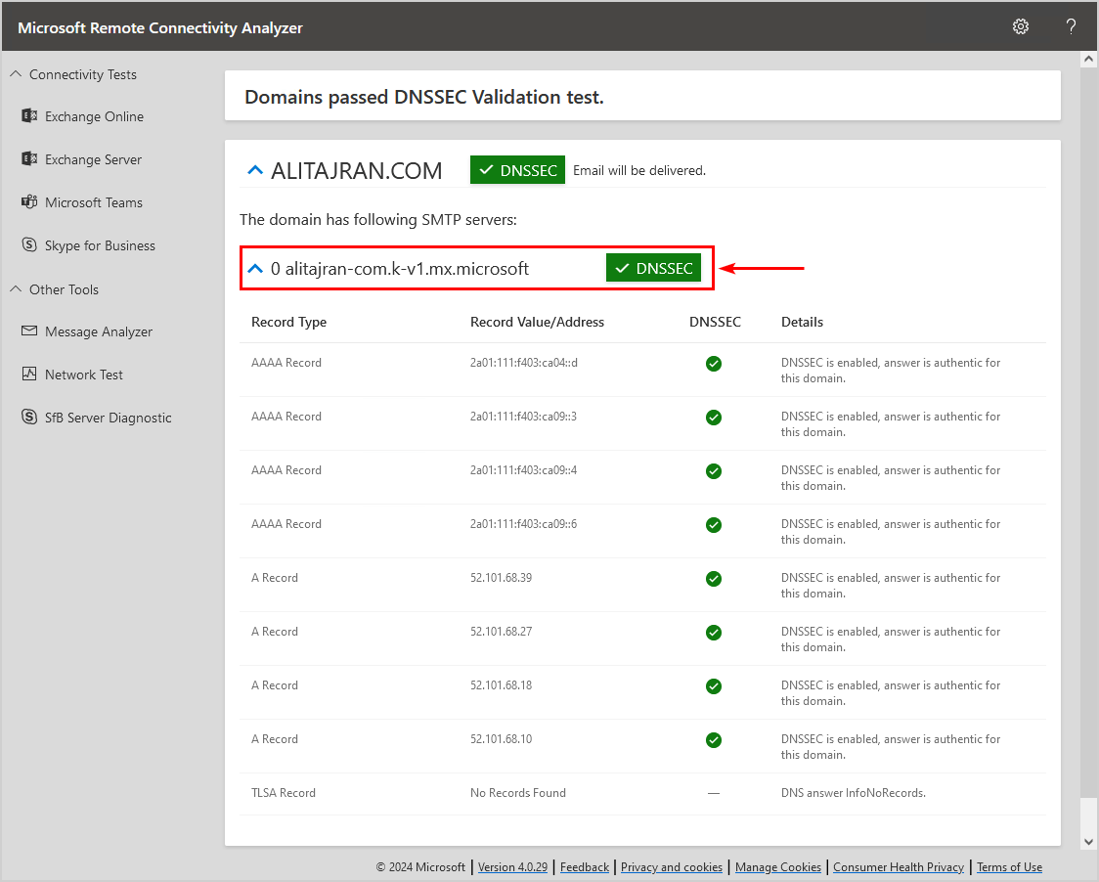Viewport: 1099px width, 882px height.
Task: Click the Skype for Business icon
Action: coord(28,245)
